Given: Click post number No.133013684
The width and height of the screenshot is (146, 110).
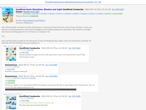Looking at the screenshot, I should click(51, 65).
